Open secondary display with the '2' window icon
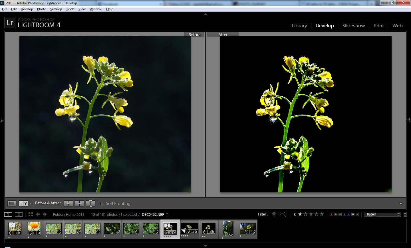 coord(19,214)
